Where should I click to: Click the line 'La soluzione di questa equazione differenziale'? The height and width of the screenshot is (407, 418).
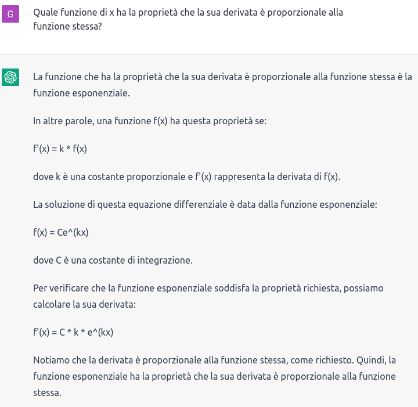pyautogui.click(x=205, y=204)
